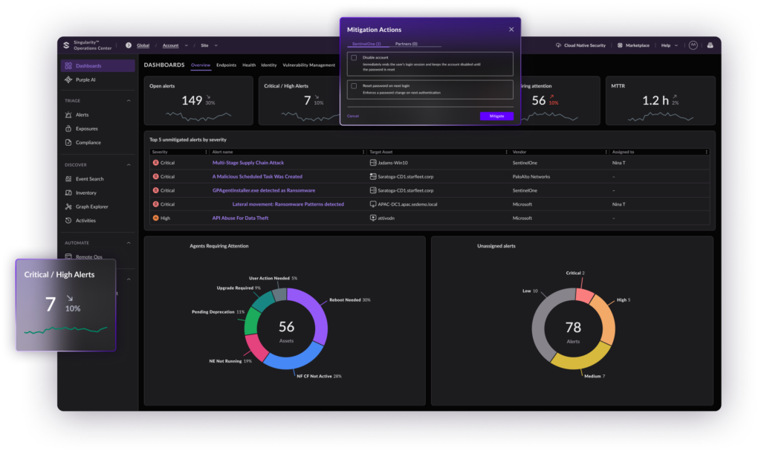Click the Open alerts 149 card
761x454 pixels.
(198, 100)
